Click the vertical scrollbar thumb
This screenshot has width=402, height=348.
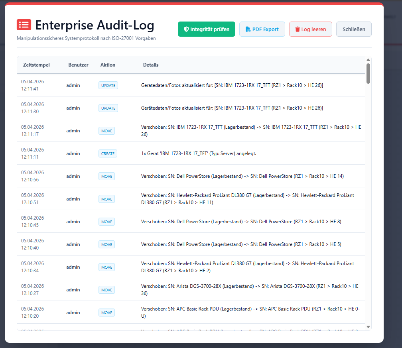[368, 73]
